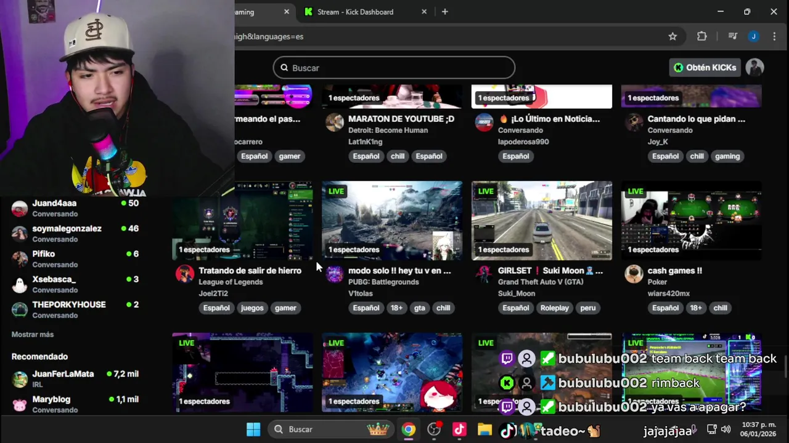This screenshot has width=789, height=443.
Task: Open OBS Studio from the taskbar
Action: tap(434, 429)
